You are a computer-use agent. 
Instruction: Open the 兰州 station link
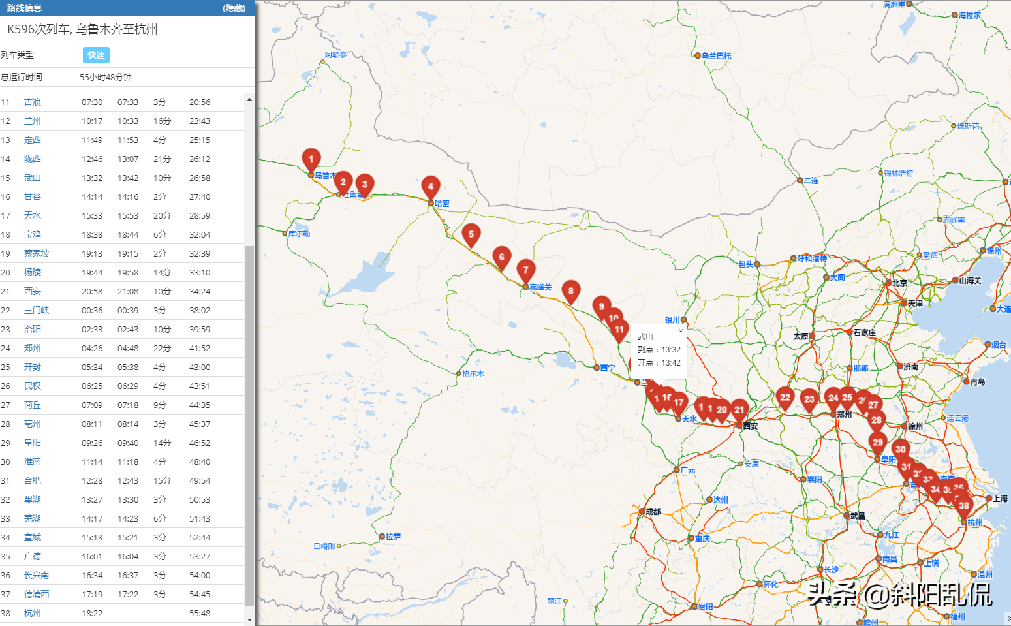(x=32, y=121)
